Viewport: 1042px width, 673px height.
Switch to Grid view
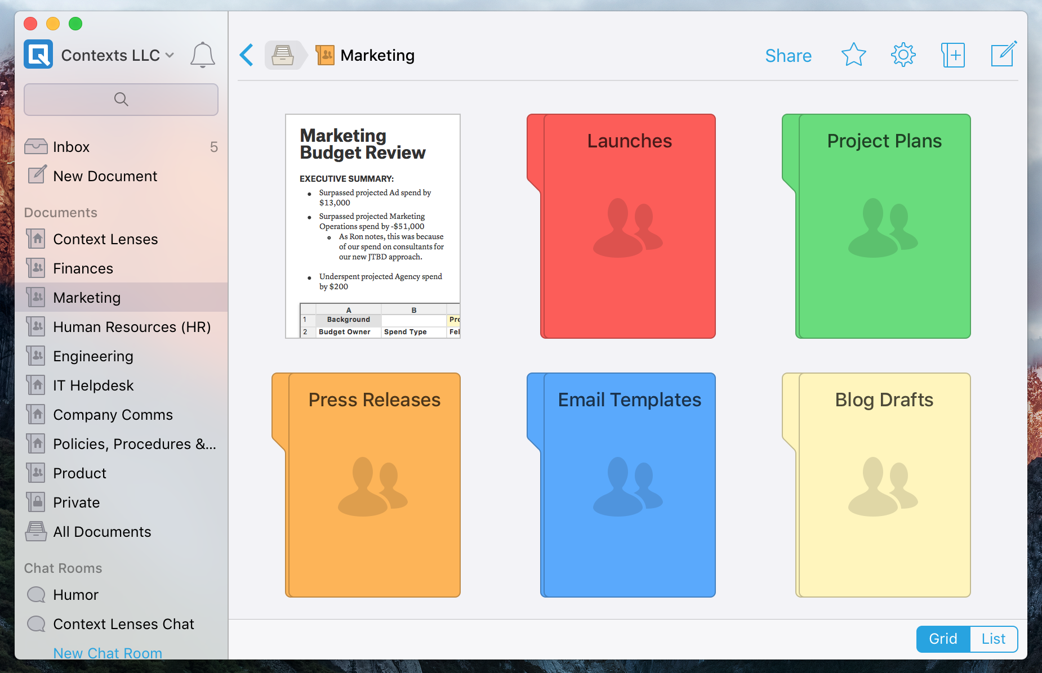[x=943, y=639]
